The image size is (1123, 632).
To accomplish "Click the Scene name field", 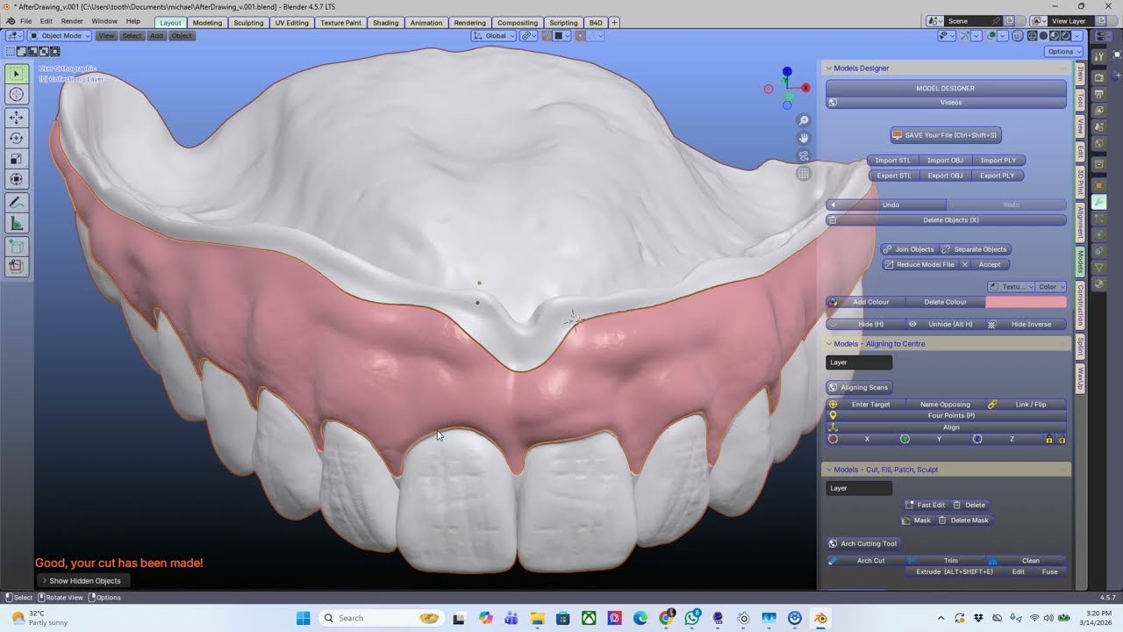I will pyautogui.click(x=973, y=21).
